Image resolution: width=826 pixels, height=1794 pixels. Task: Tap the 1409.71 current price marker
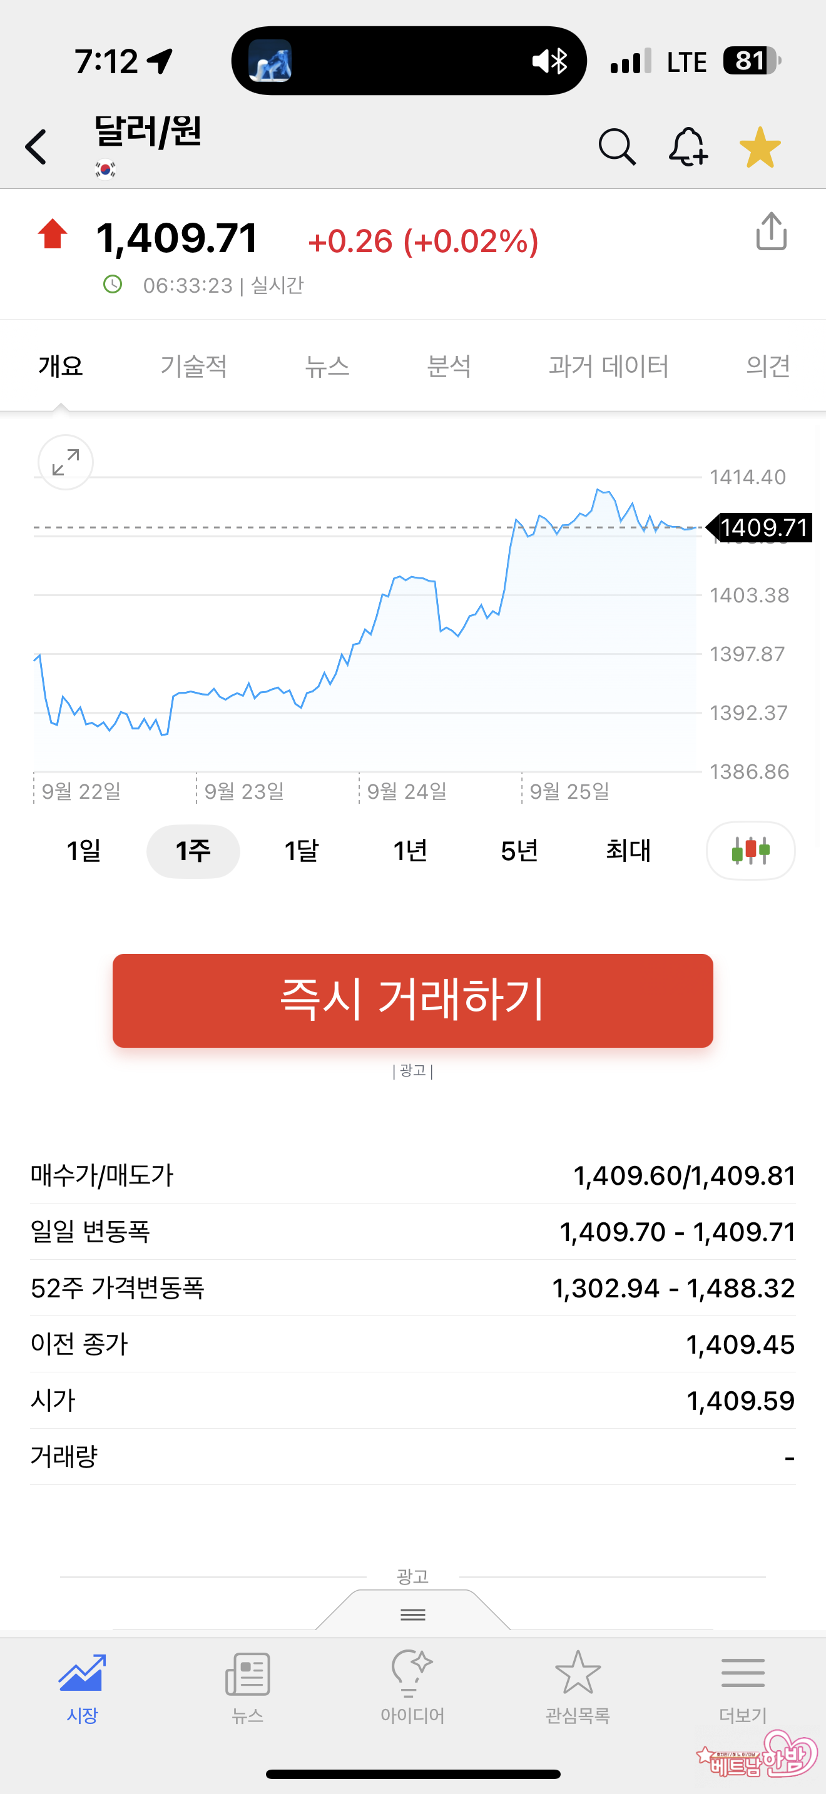click(762, 528)
